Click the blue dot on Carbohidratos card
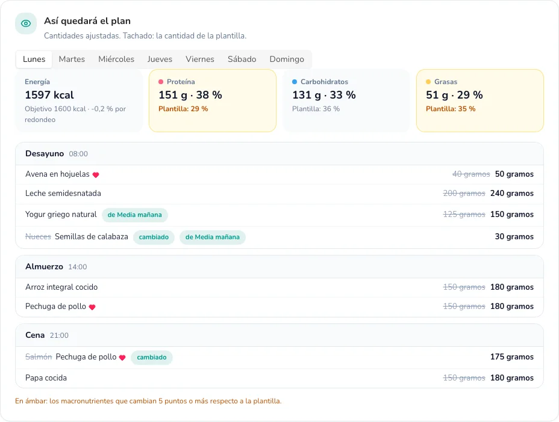Screen dimensions: 559x422 (295, 82)
